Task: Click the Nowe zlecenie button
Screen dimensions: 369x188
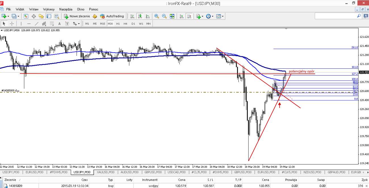Action: pos(77,16)
